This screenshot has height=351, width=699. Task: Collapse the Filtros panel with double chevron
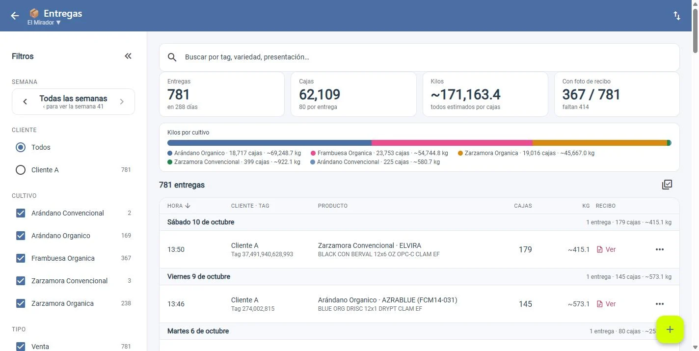(128, 56)
